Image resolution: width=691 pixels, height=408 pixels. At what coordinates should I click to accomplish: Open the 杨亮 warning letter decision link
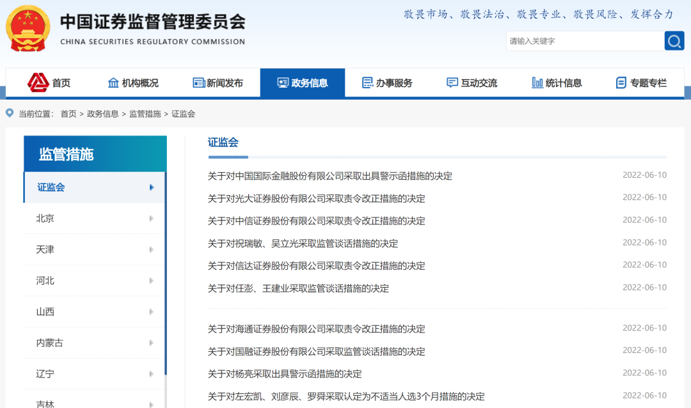285,373
